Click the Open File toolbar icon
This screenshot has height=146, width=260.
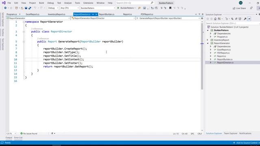[22, 8]
